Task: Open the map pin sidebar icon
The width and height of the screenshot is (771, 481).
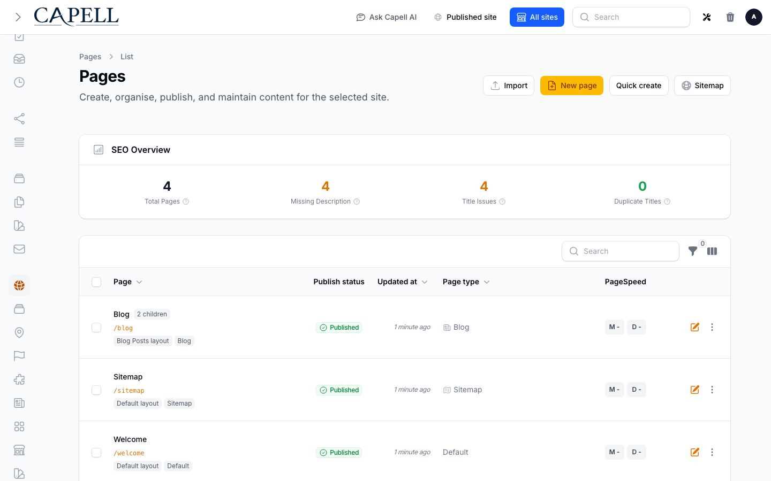Action: click(19, 332)
